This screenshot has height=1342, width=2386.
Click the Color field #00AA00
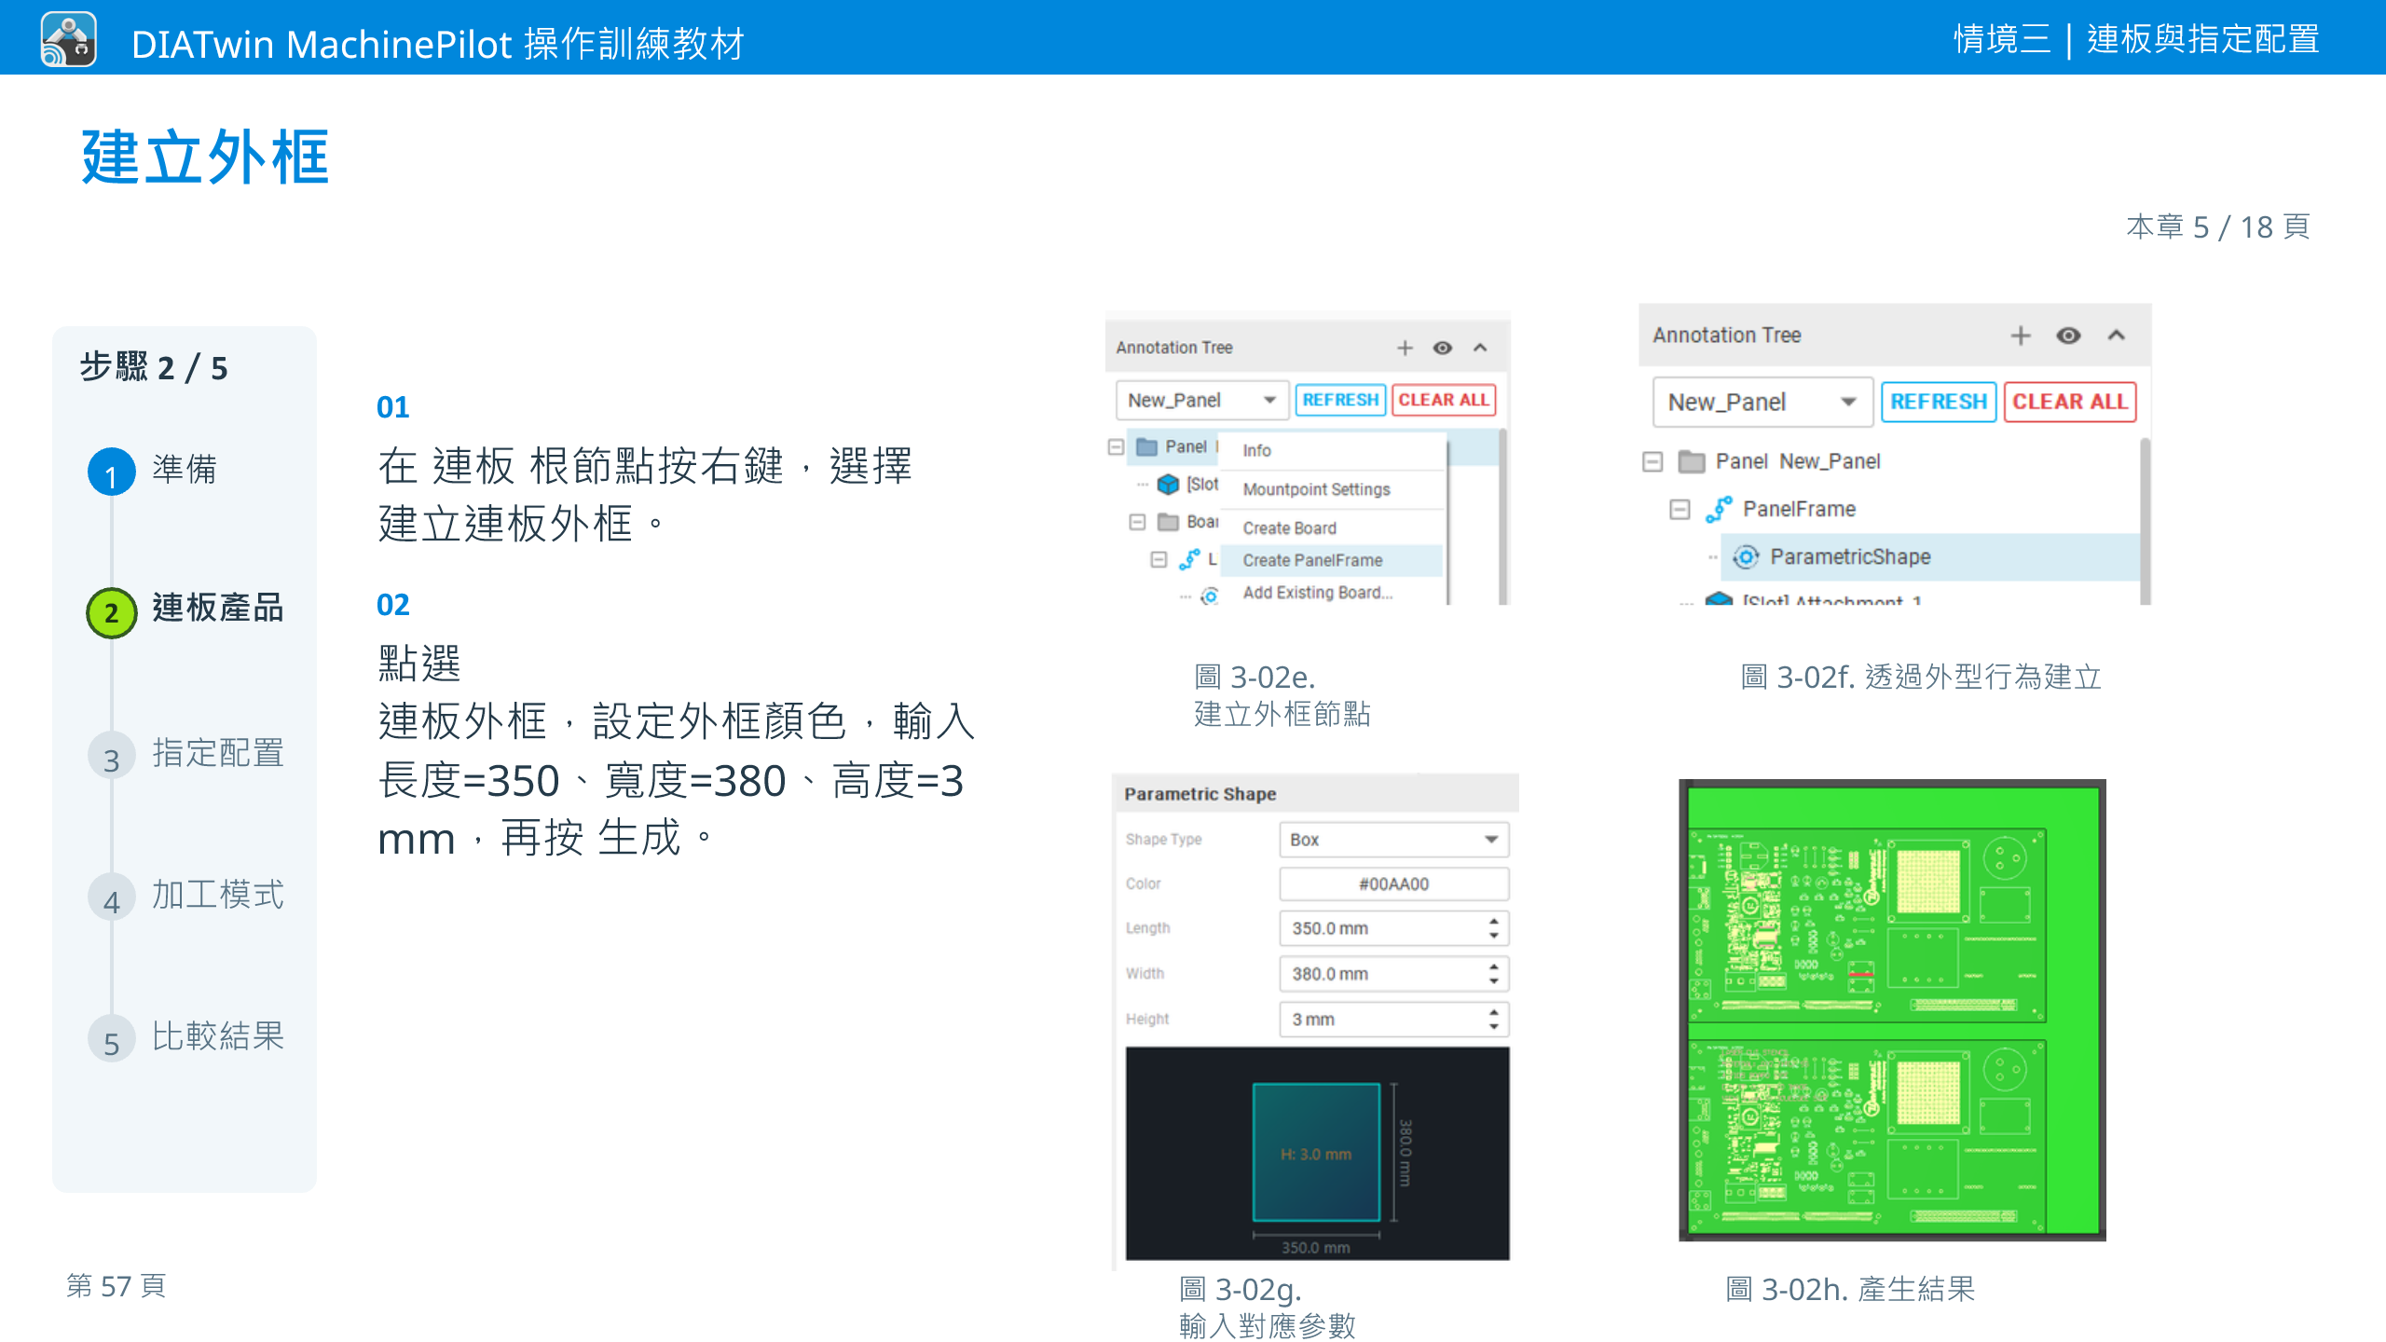(1393, 884)
